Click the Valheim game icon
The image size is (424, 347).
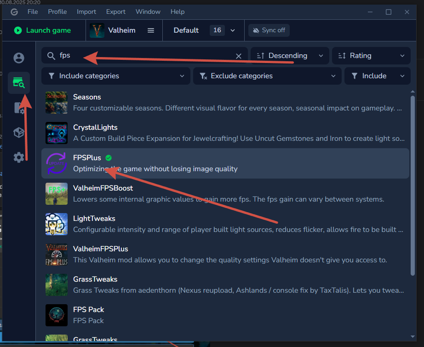click(97, 30)
